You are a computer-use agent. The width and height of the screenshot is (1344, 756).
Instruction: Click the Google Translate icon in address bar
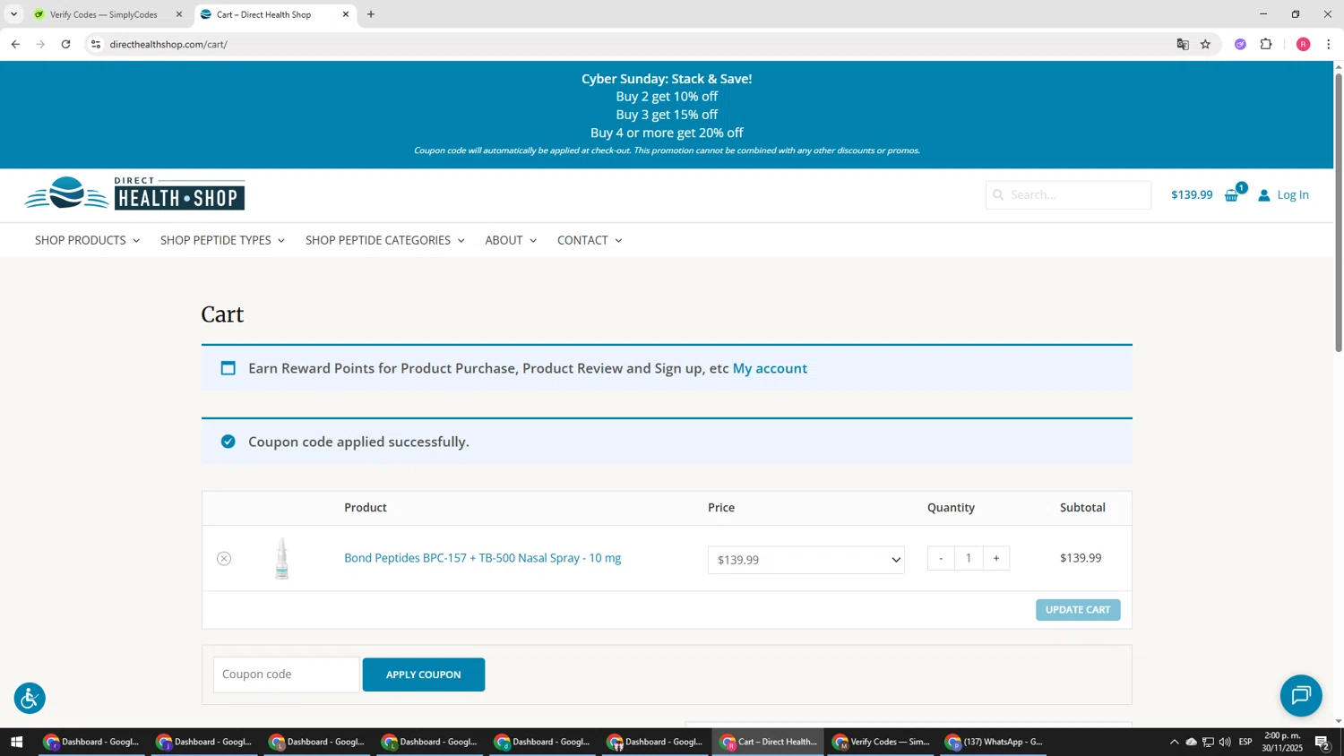[x=1183, y=44]
